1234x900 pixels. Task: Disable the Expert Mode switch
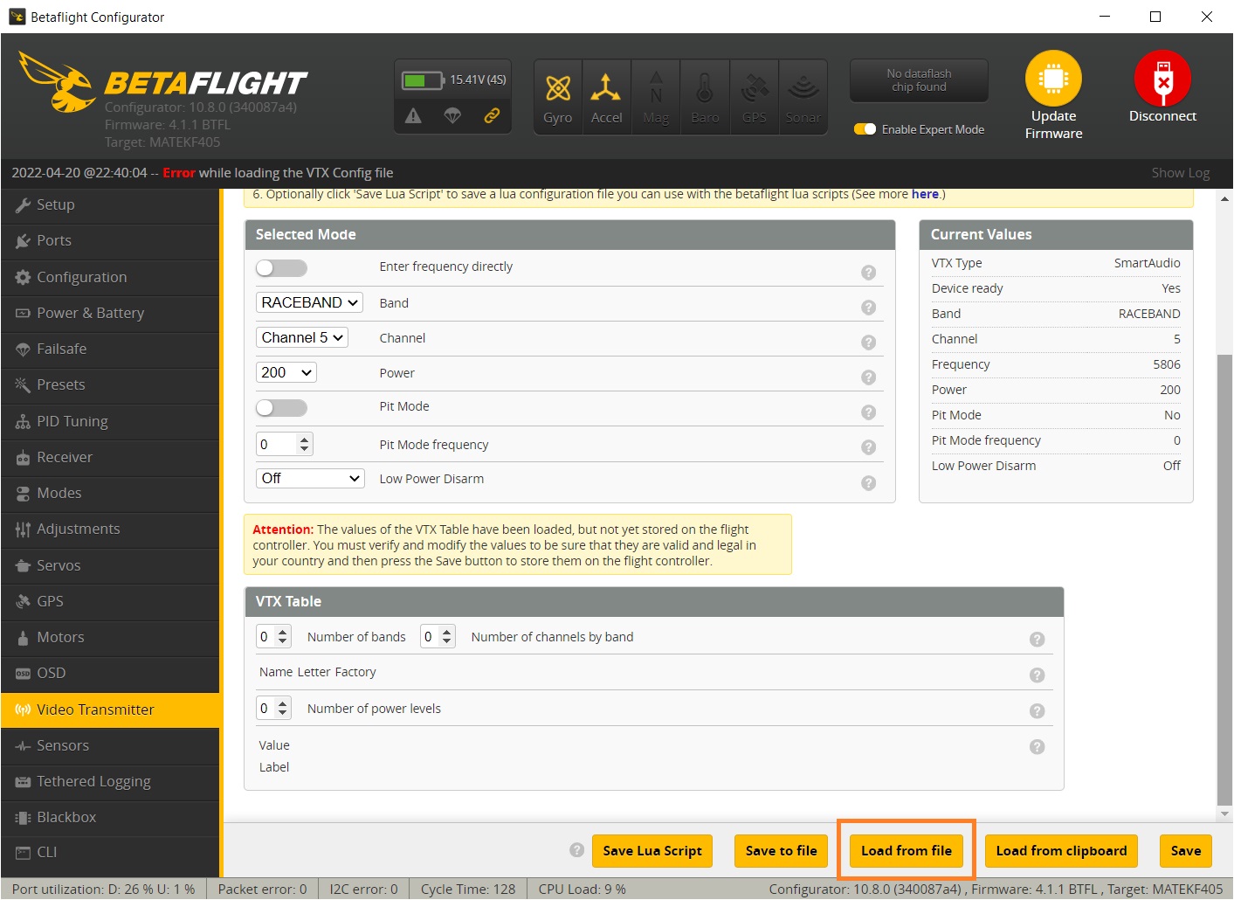point(865,129)
